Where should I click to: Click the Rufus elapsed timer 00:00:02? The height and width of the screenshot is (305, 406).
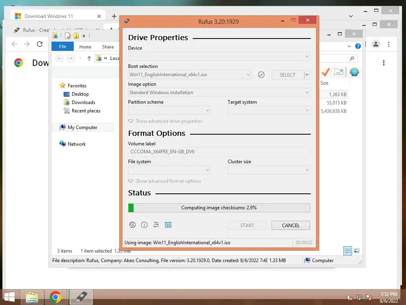click(x=304, y=243)
